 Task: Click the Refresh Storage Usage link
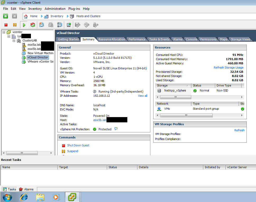click(228, 68)
